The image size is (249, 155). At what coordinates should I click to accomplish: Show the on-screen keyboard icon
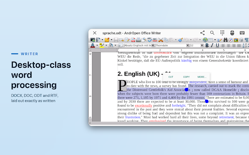click(x=242, y=33)
